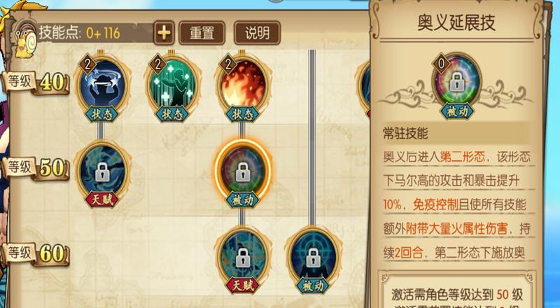Click the 等级 40 level label
Viewport: 560px width, 308px height.
coord(36,82)
